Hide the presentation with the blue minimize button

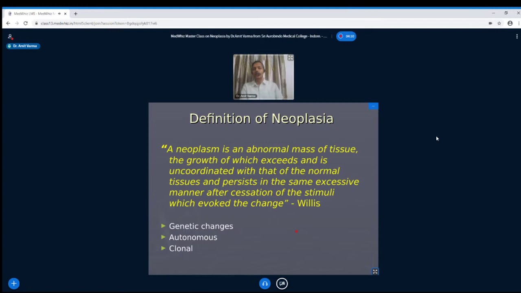373,106
